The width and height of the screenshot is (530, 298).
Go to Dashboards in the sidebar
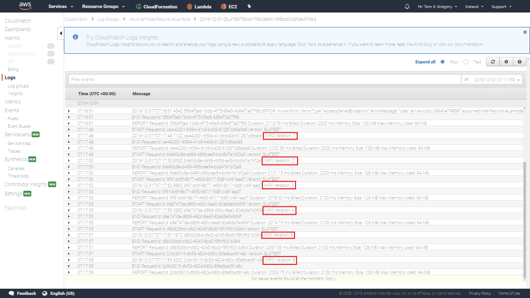18,29
